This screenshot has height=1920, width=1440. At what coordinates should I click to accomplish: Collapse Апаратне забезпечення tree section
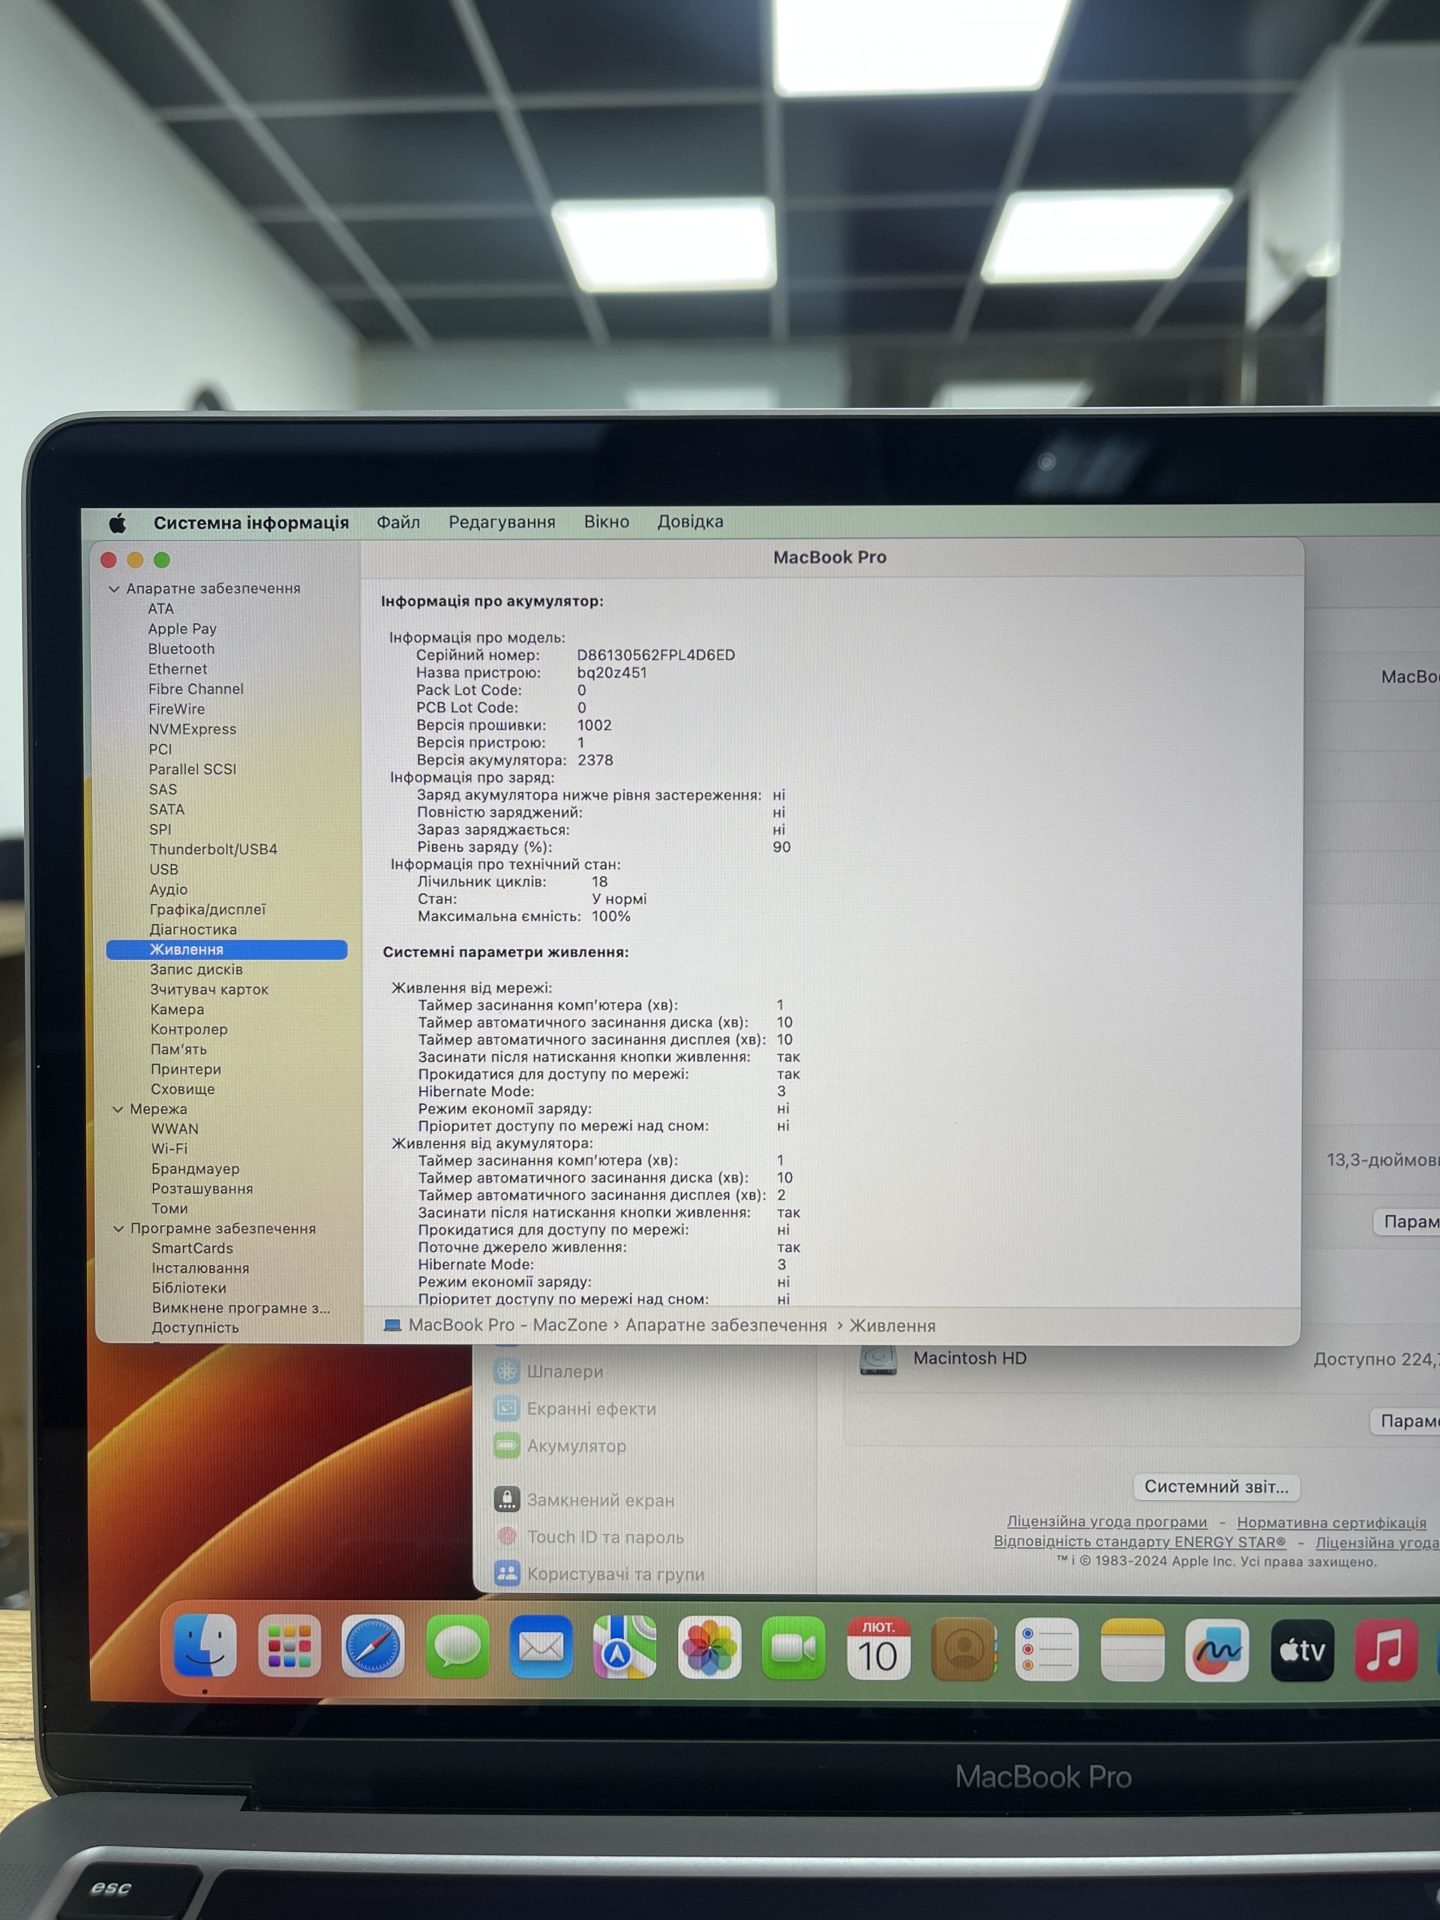tap(114, 589)
